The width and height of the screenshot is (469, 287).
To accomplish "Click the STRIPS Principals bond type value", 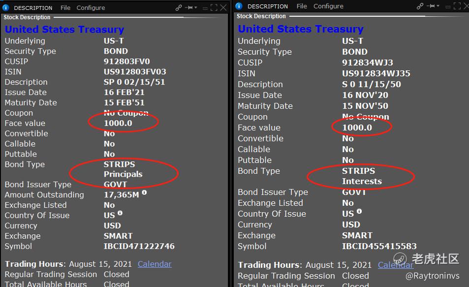I will pos(123,169).
